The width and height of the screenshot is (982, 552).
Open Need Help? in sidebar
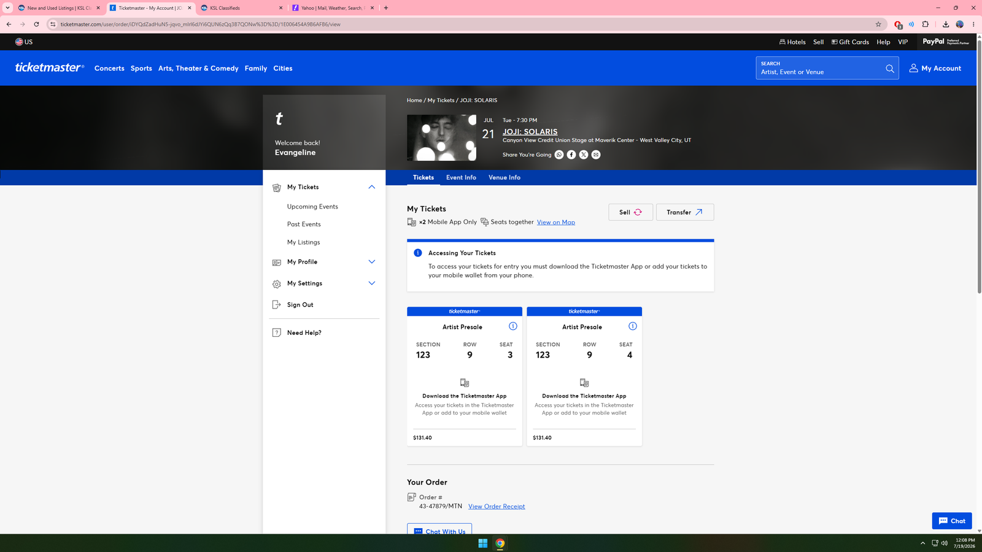(x=304, y=332)
